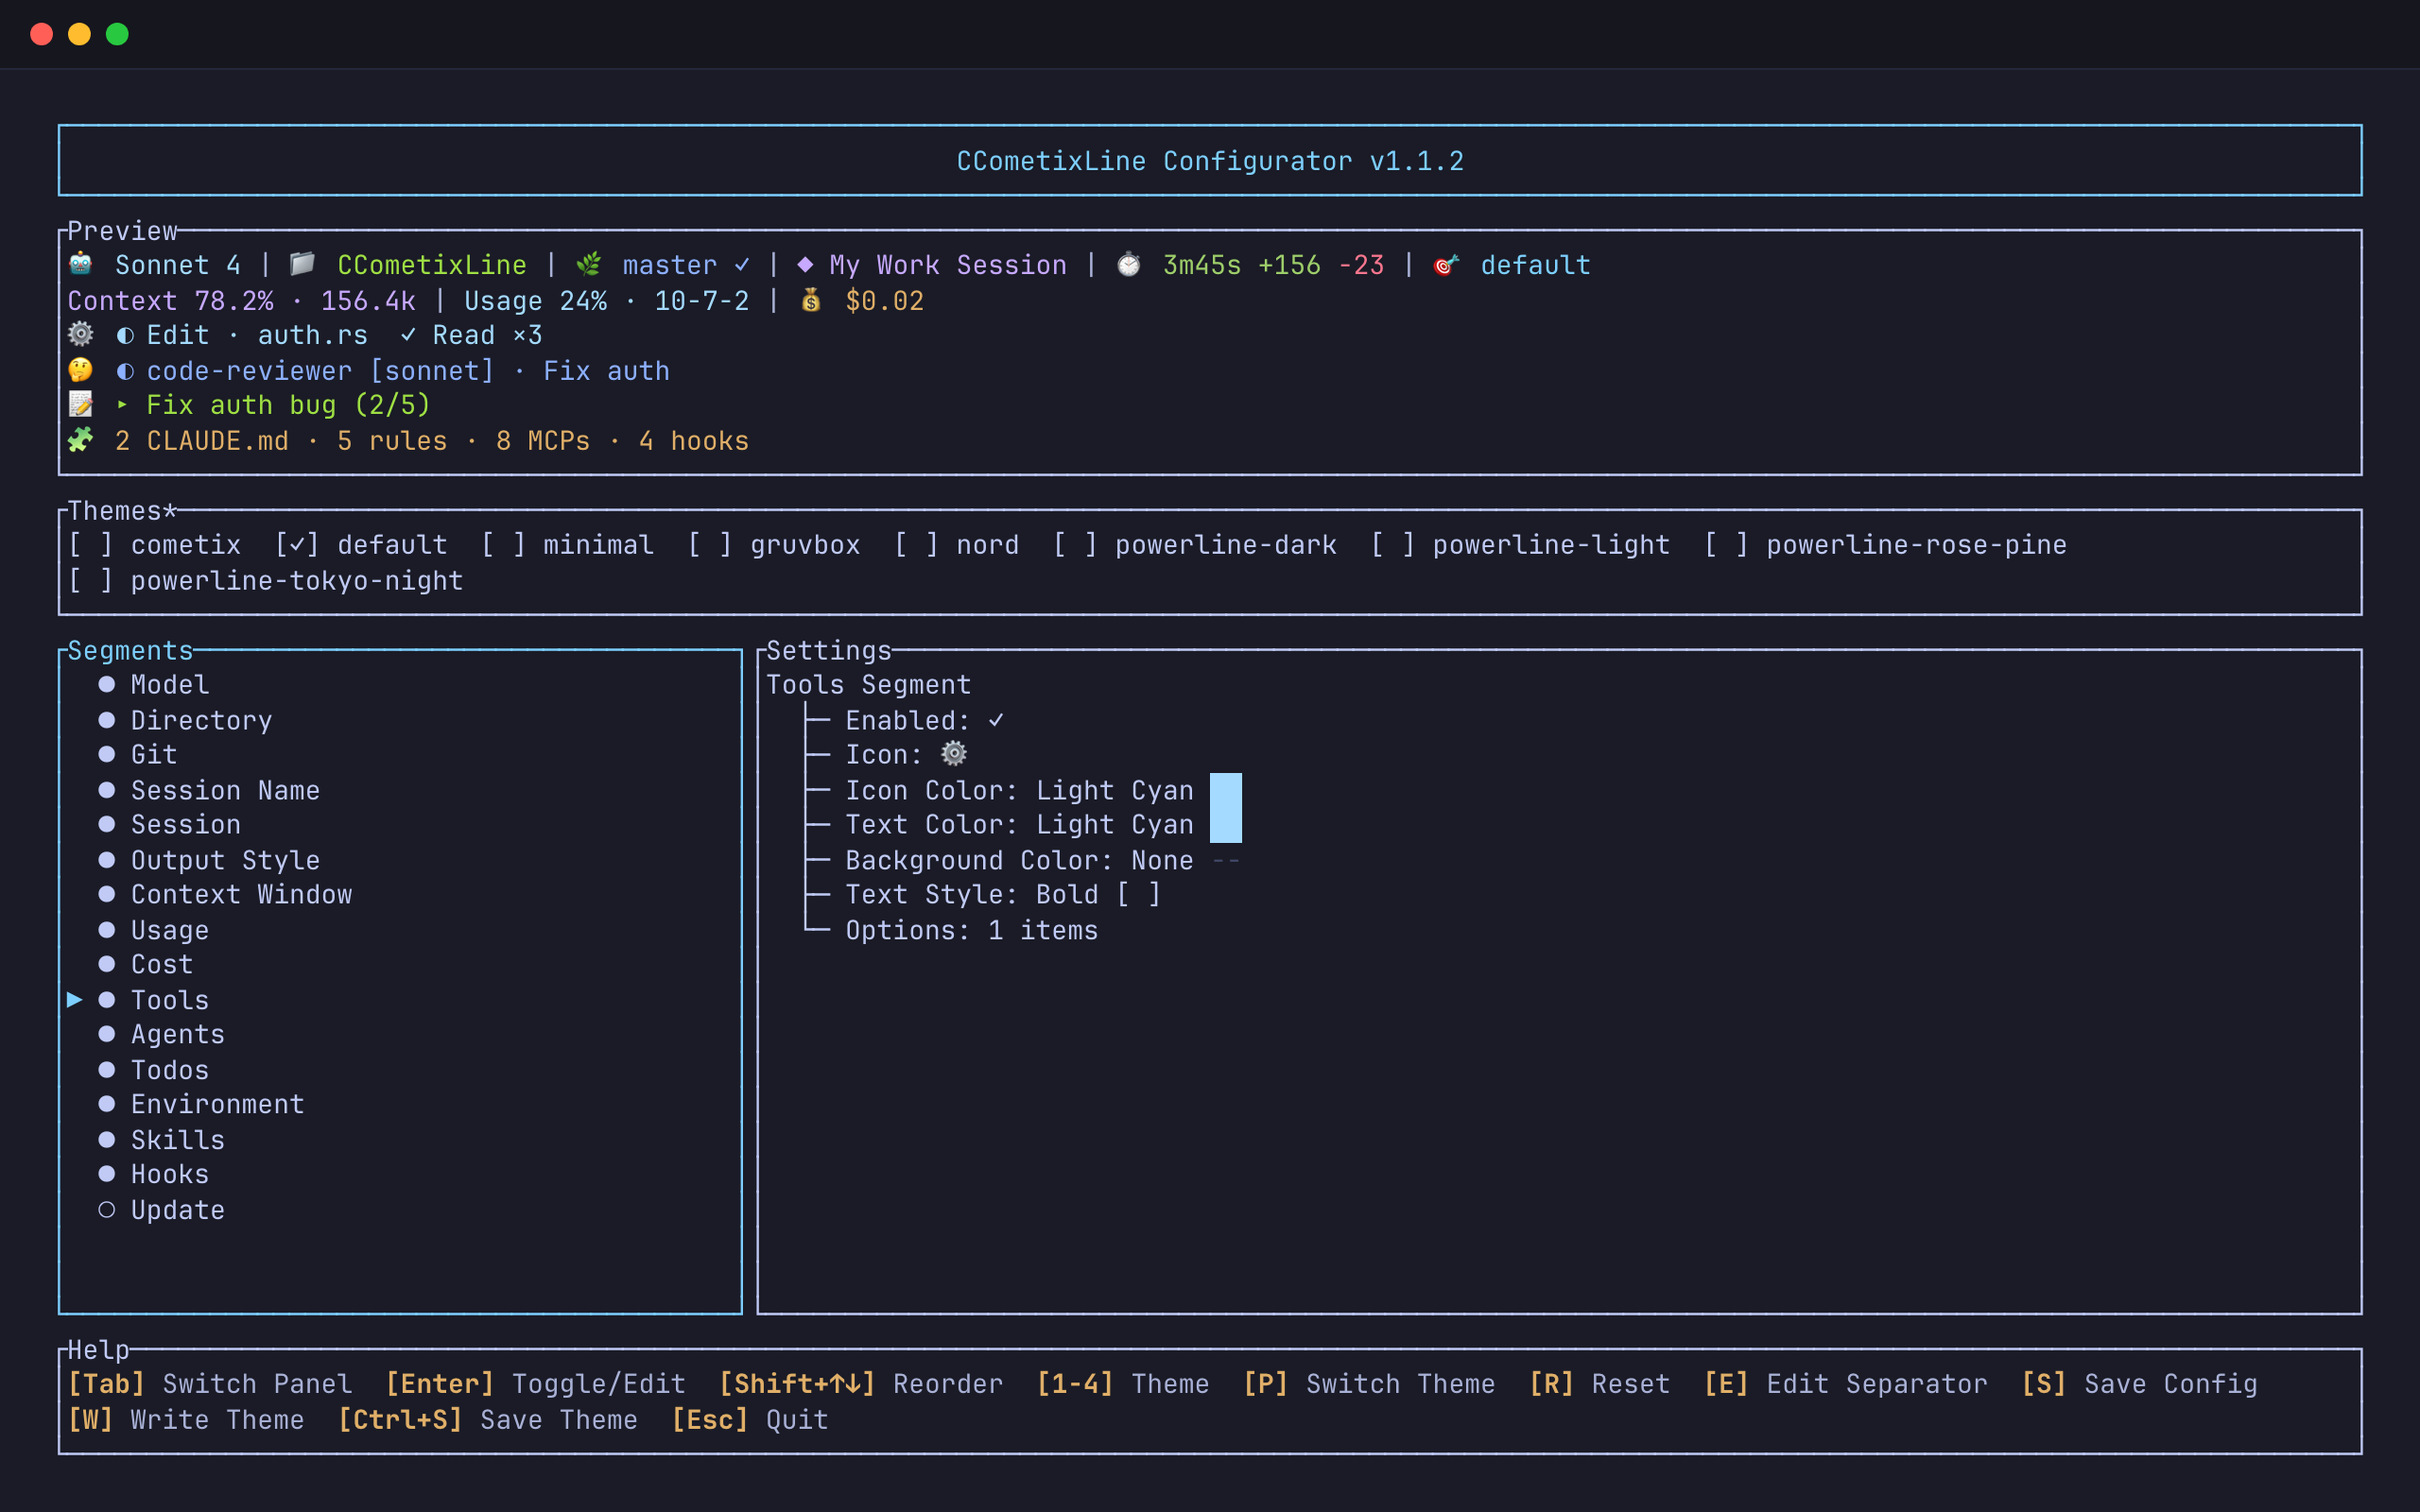Viewport: 2420px width, 1512px height.
Task: Click the blue arrow marker beside Tools
Action: point(75,1000)
